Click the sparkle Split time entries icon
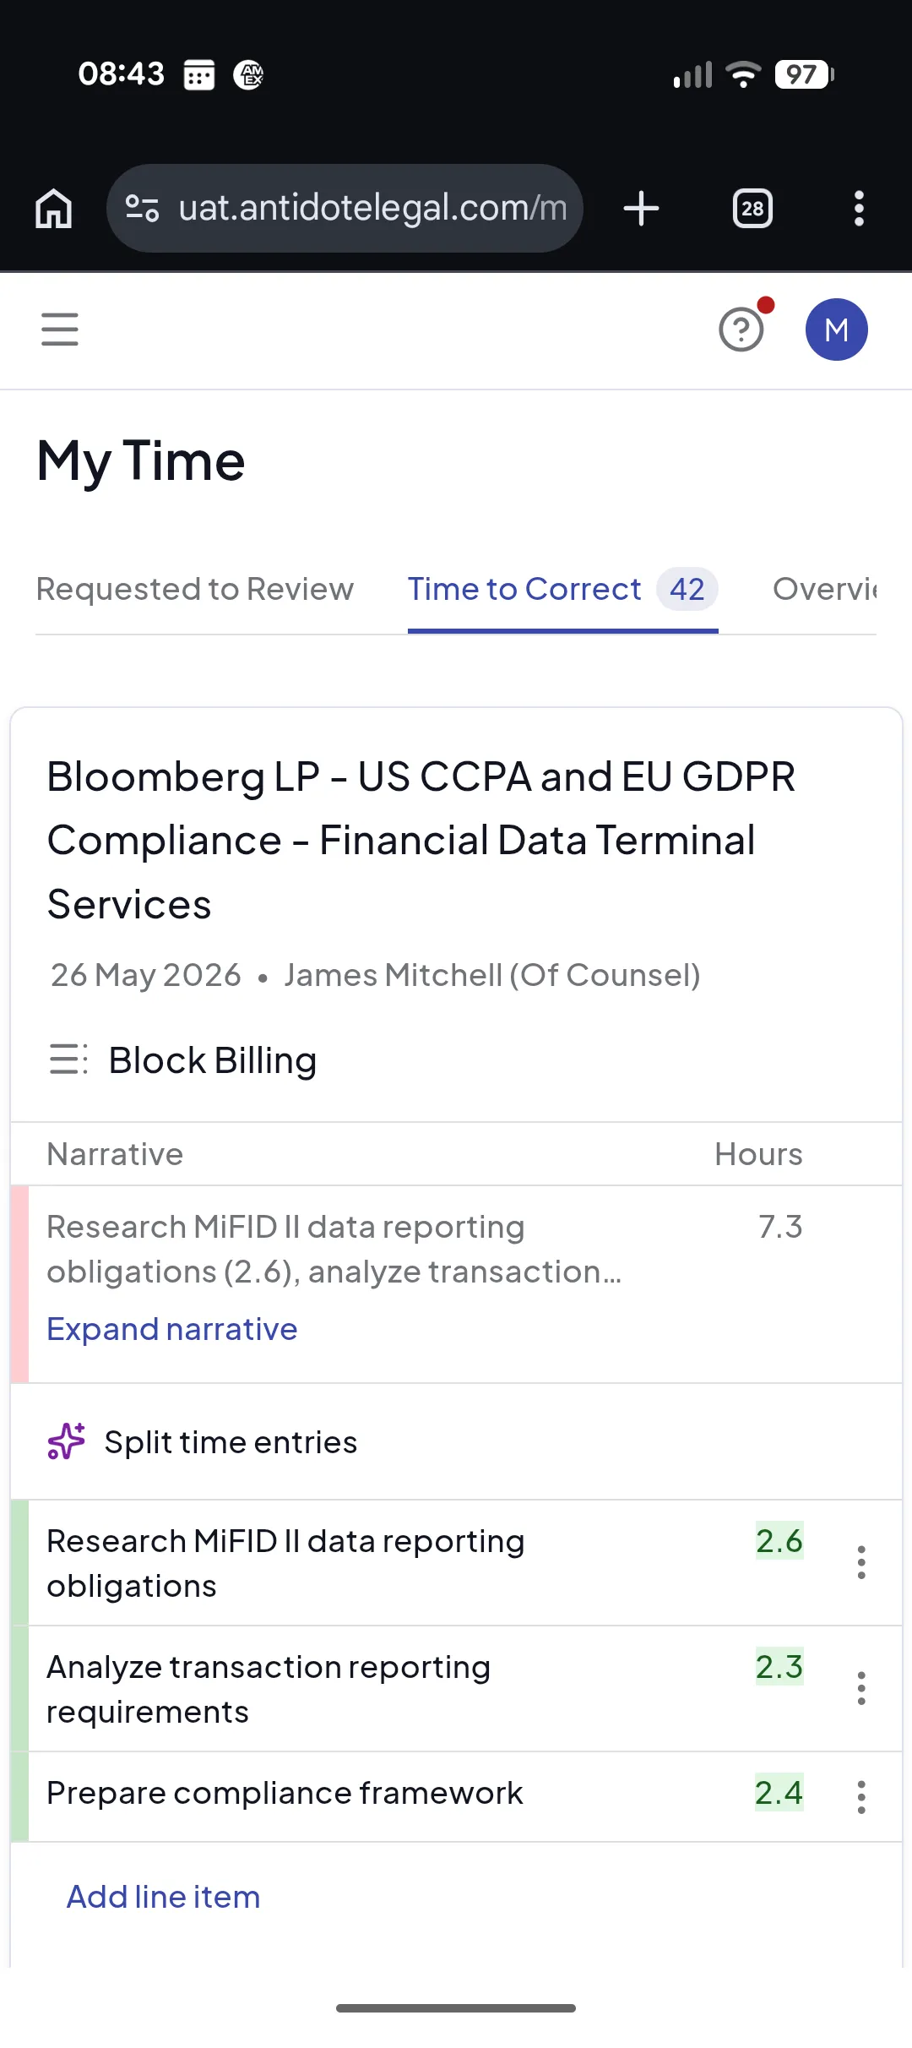Image resolution: width=912 pixels, height=2048 pixels. click(x=66, y=1441)
